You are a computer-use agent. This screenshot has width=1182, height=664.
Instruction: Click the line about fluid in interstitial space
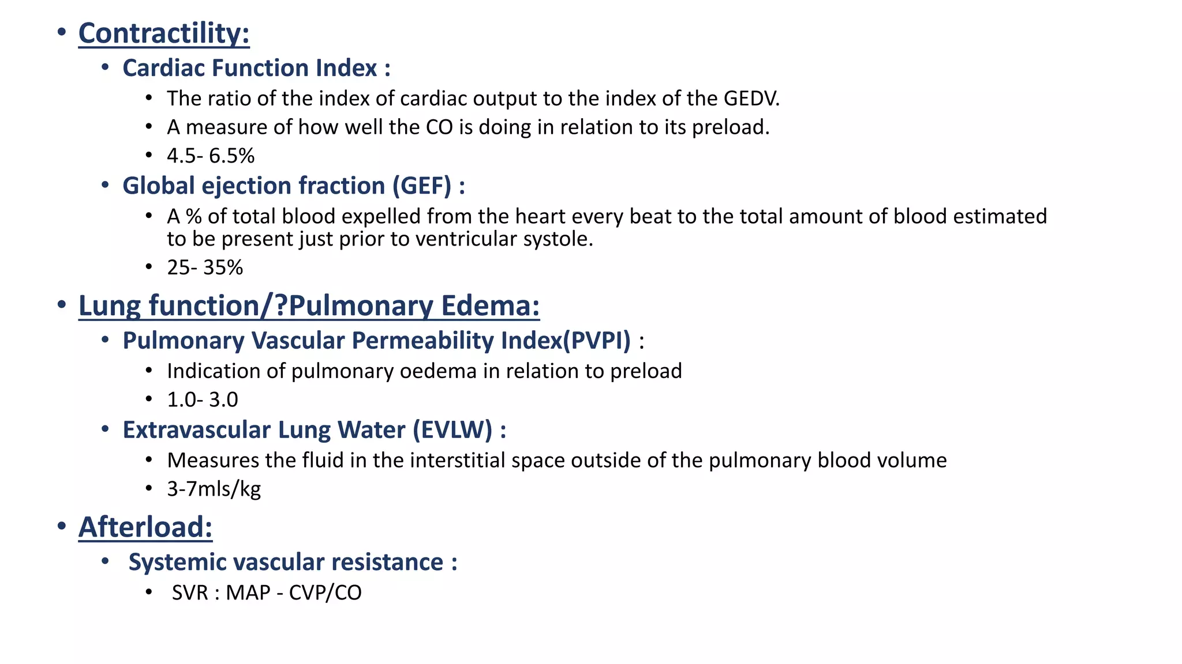pyautogui.click(x=556, y=461)
